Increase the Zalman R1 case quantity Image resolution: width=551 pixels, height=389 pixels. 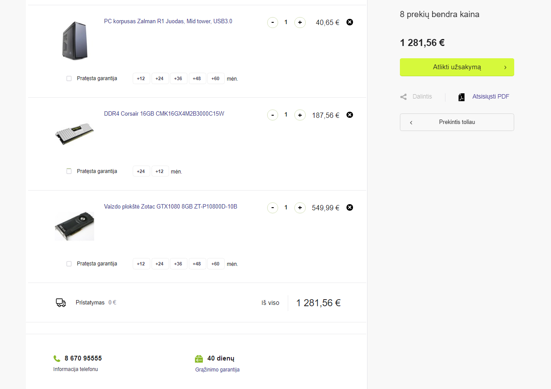click(x=300, y=22)
